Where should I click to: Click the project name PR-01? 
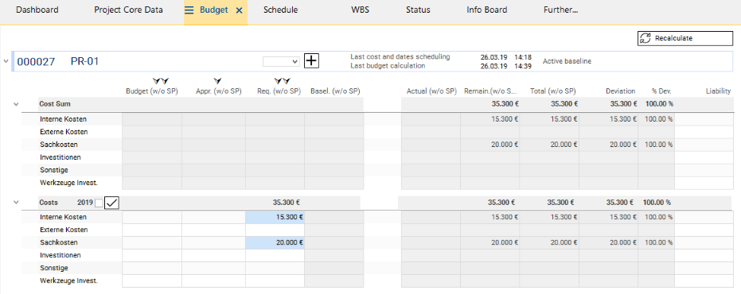coord(84,61)
